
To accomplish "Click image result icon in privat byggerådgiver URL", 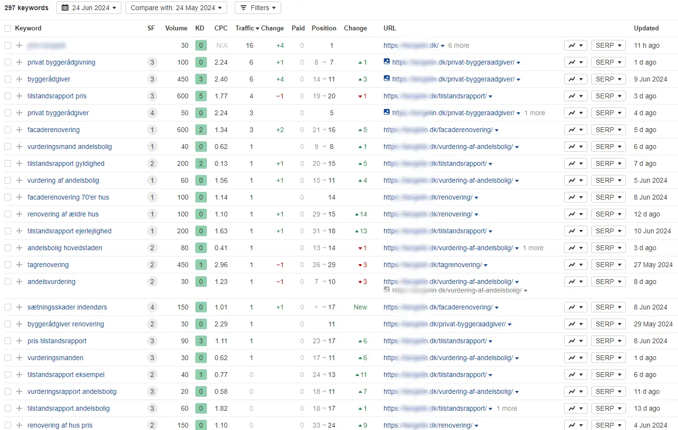I will click(387, 112).
